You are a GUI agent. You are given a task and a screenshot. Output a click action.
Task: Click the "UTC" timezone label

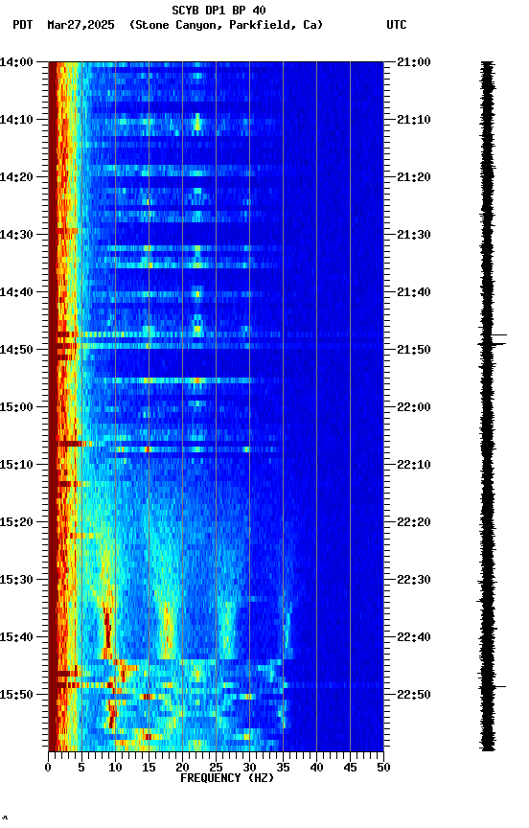point(397,25)
